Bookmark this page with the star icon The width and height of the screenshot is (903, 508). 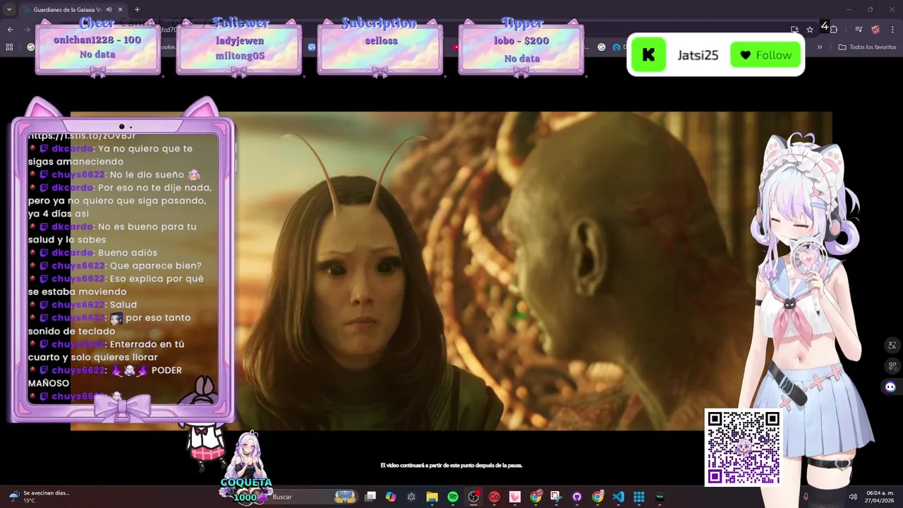(810, 30)
